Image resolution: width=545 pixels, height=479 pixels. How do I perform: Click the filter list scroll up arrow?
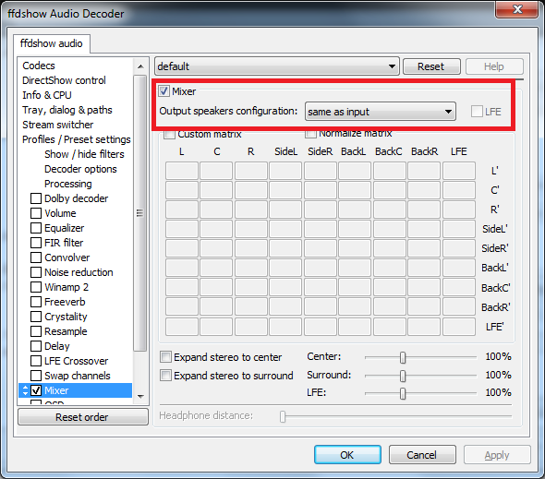point(140,66)
